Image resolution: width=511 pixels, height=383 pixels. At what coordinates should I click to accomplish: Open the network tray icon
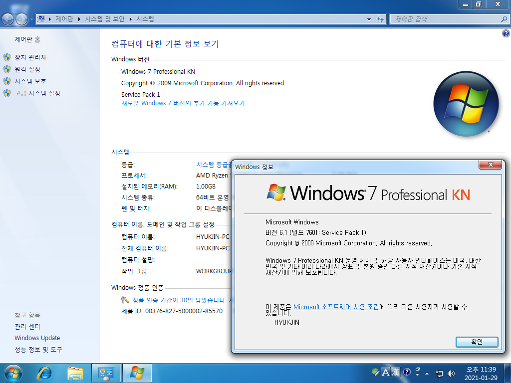pos(439,373)
